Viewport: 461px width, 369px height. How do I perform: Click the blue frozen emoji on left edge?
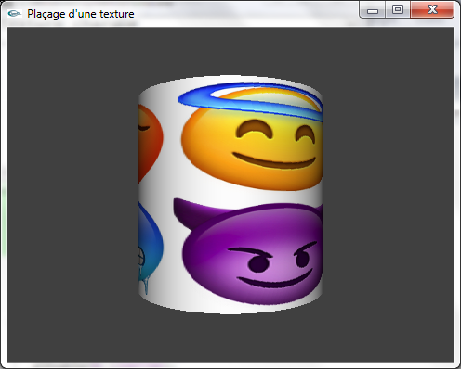pyautogui.click(x=150, y=244)
